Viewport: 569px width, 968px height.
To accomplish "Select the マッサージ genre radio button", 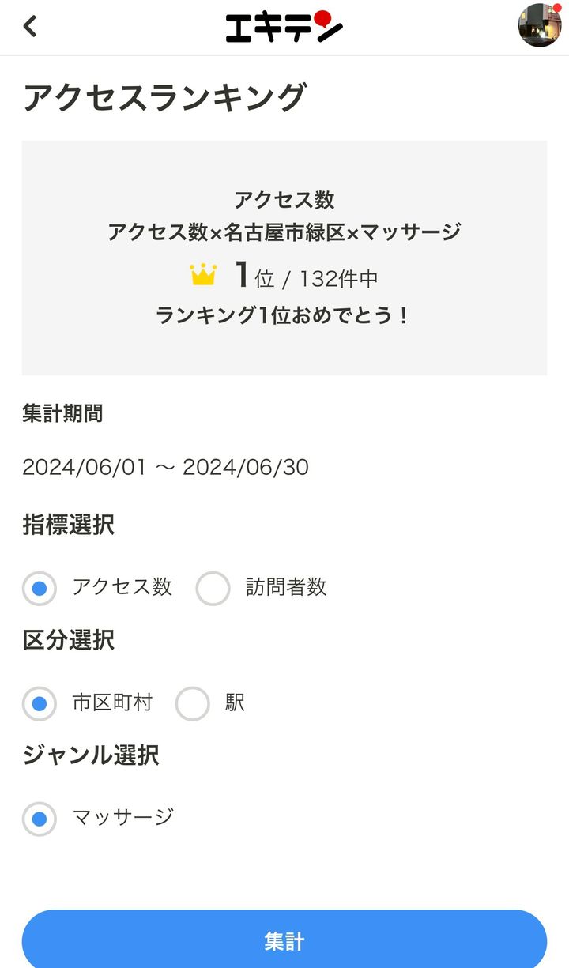I will pos(40,818).
